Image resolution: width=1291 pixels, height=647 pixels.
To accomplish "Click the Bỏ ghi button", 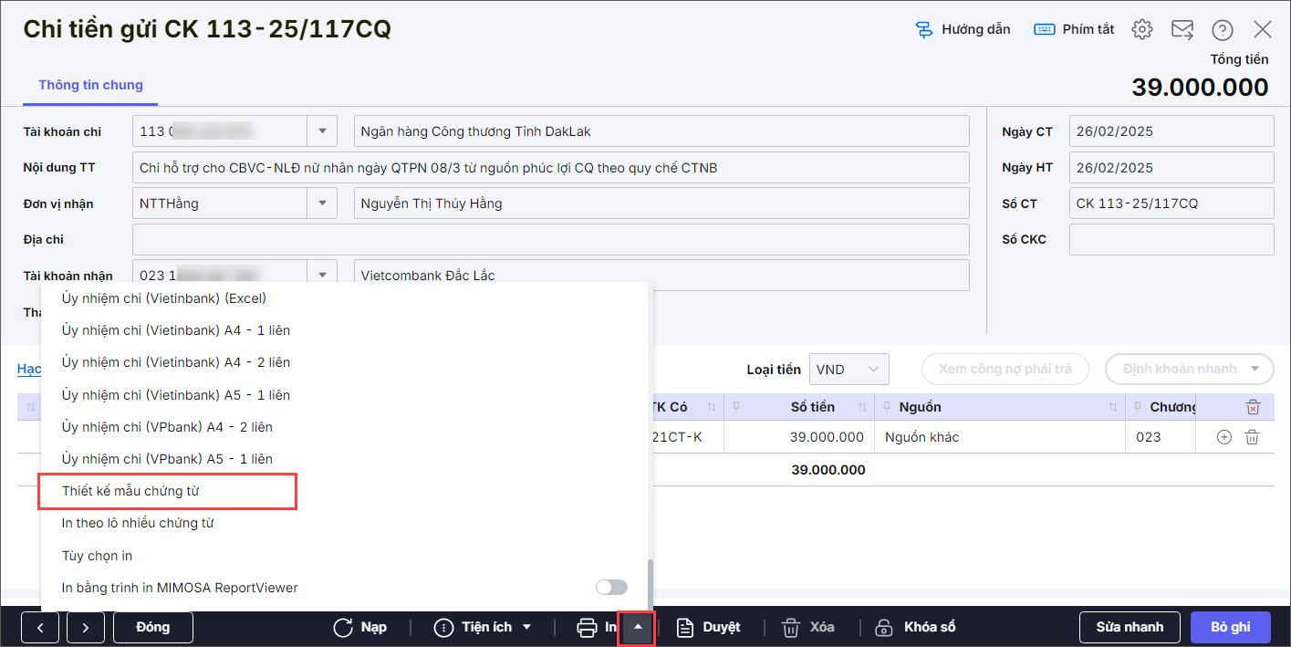I will [1230, 628].
